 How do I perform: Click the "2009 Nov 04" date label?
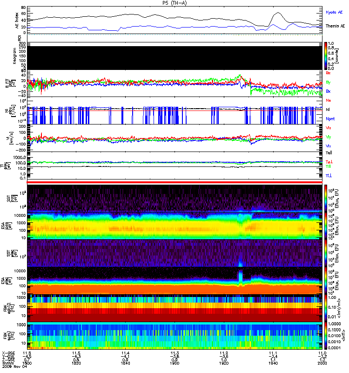(15, 366)
